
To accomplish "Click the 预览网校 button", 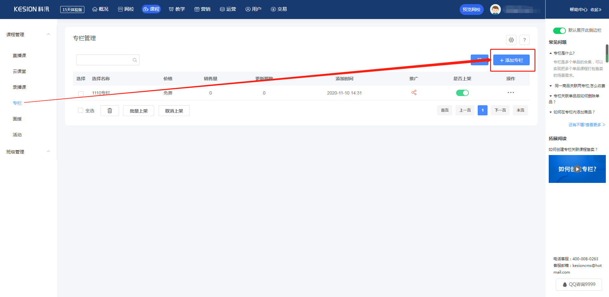I will point(471,10).
